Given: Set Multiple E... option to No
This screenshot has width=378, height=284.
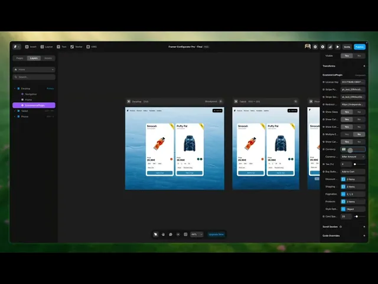Looking at the screenshot, I should click(359, 134).
